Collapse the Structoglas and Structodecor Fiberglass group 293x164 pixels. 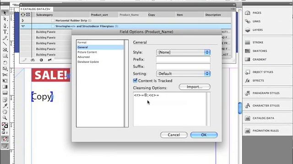click(x=23, y=26)
